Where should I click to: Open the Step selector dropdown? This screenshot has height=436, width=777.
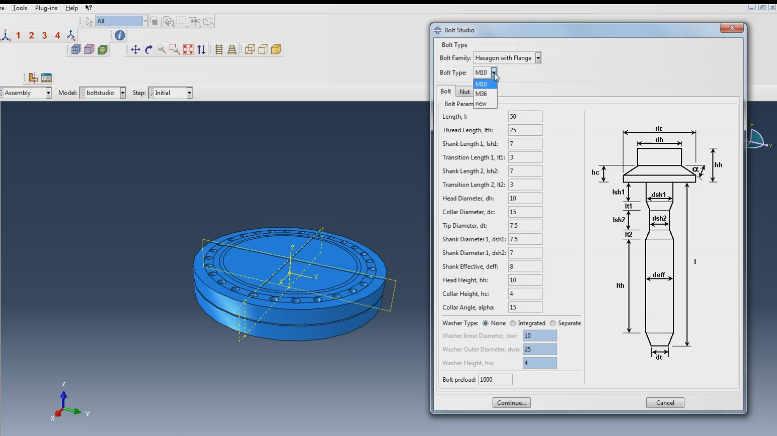click(189, 93)
